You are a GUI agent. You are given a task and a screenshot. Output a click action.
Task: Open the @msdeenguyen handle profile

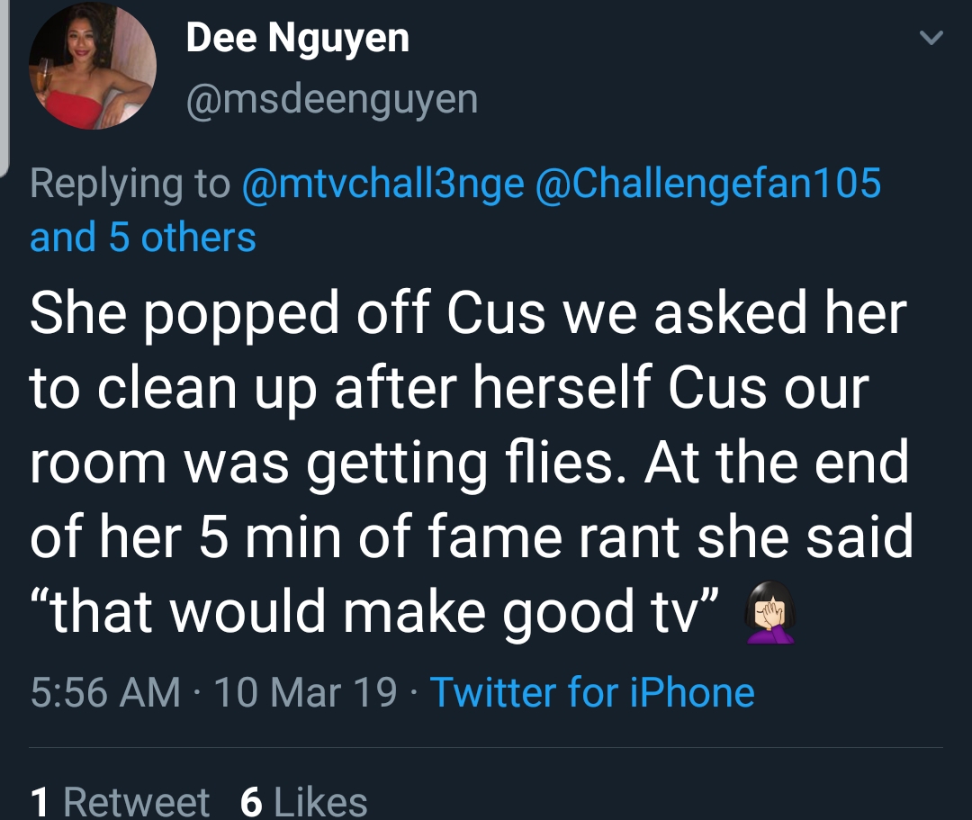[x=332, y=99]
